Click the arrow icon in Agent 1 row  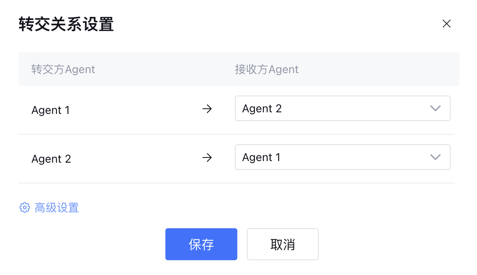pos(207,109)
